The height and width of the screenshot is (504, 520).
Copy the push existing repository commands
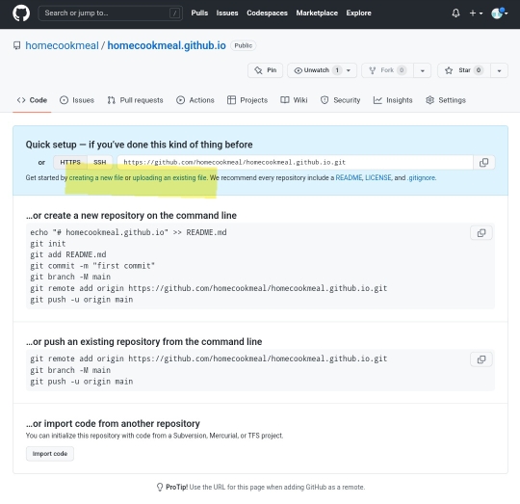[481, 359]
